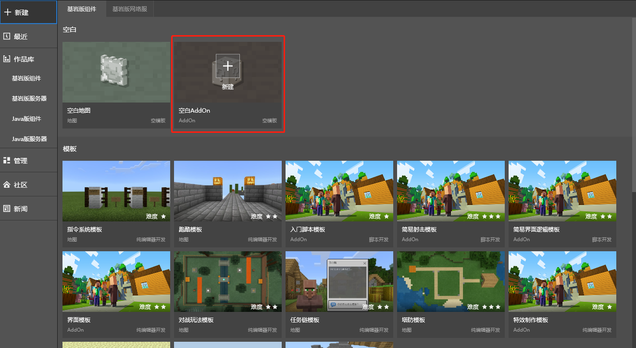The image size is (636, 348).
Task: Open the 任务链模板 template thumbnail
Action: coord(339,282)
